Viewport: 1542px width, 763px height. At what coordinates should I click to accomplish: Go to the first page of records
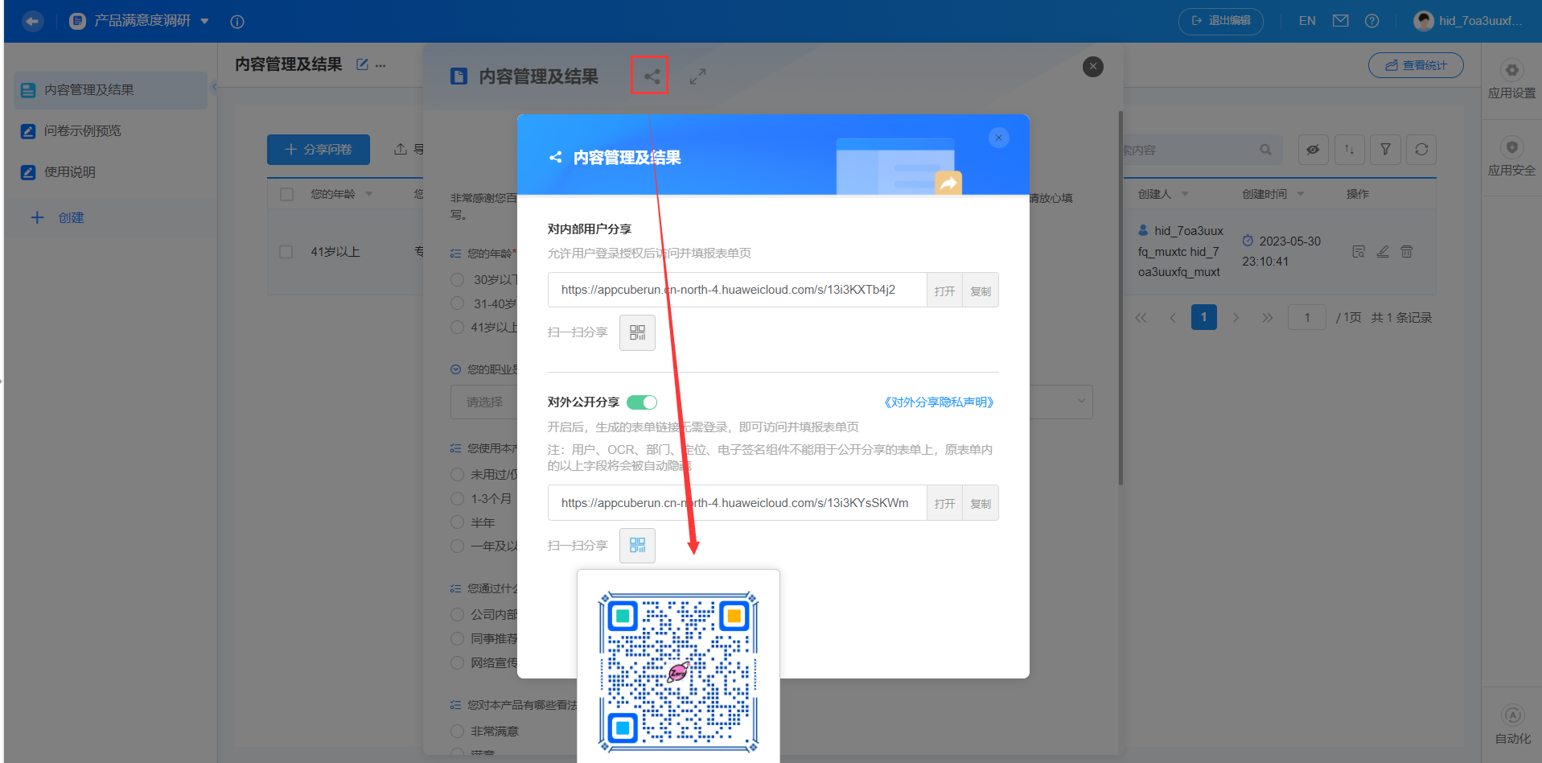[x=1141, y=318]
